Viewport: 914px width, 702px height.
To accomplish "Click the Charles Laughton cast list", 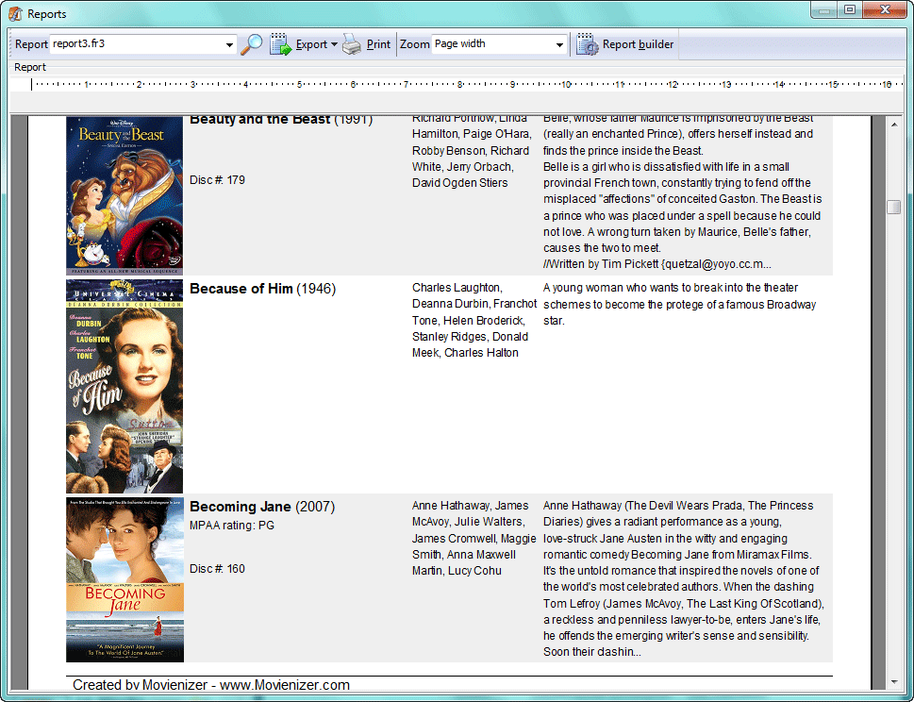I will coord(474,320).
